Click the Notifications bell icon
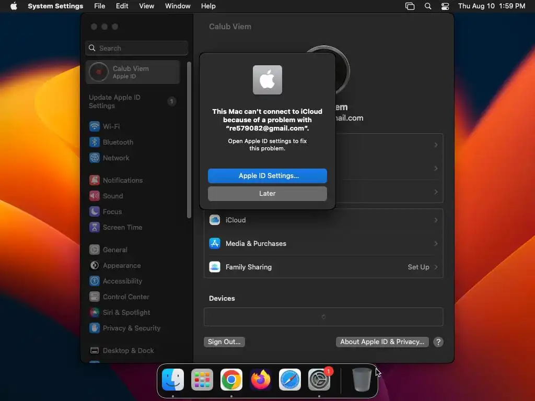This screenshot has width=535, height=401. click(x=95, y=180)
